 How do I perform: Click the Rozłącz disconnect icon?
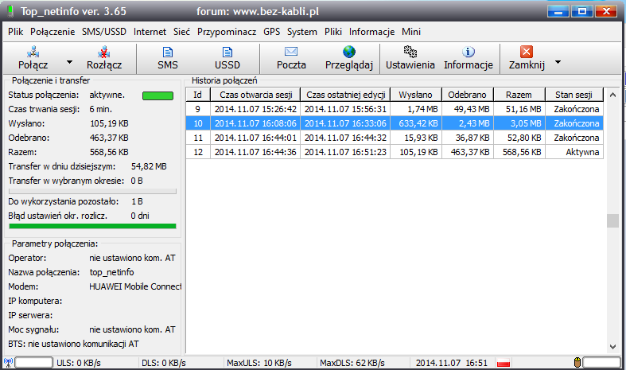click(x=104, y=52)
